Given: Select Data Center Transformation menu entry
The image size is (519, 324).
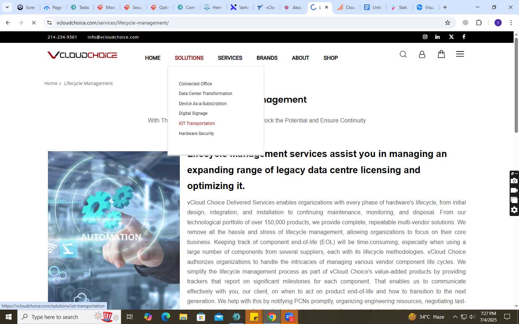Looking at the screenshot, I should tap(205, 94).
